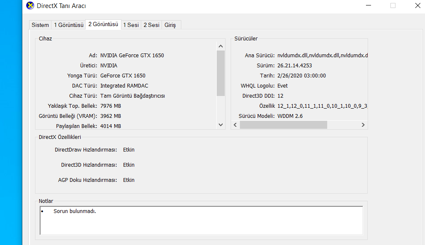Switch to the Sistem tab
Image resolution: width=425 pixels, height=245 pixels.
tap(40, 25)
